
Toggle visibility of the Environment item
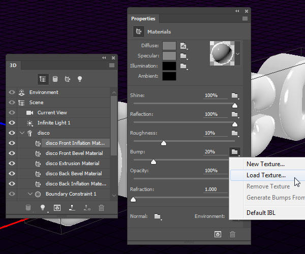pos(12,92)
